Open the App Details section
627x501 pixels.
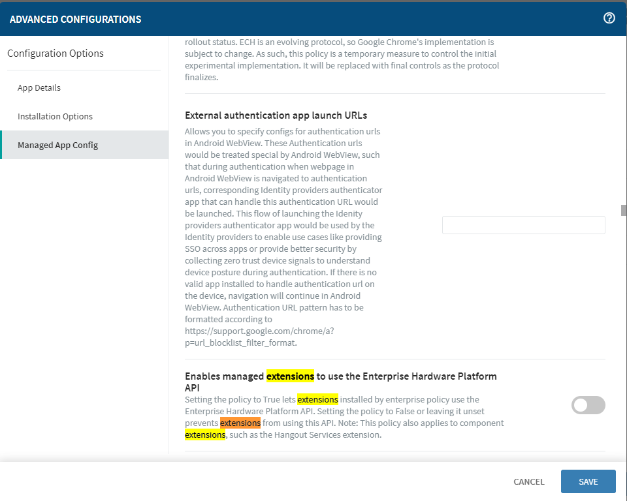(39, 88)
